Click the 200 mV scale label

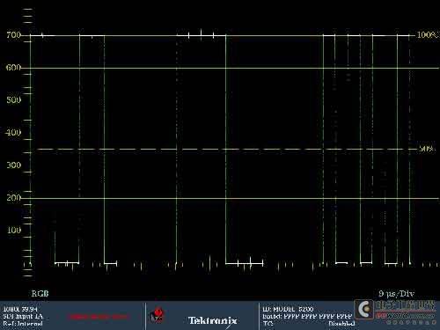13,198
